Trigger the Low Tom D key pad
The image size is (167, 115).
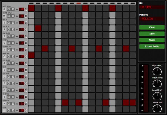point(4,76)
